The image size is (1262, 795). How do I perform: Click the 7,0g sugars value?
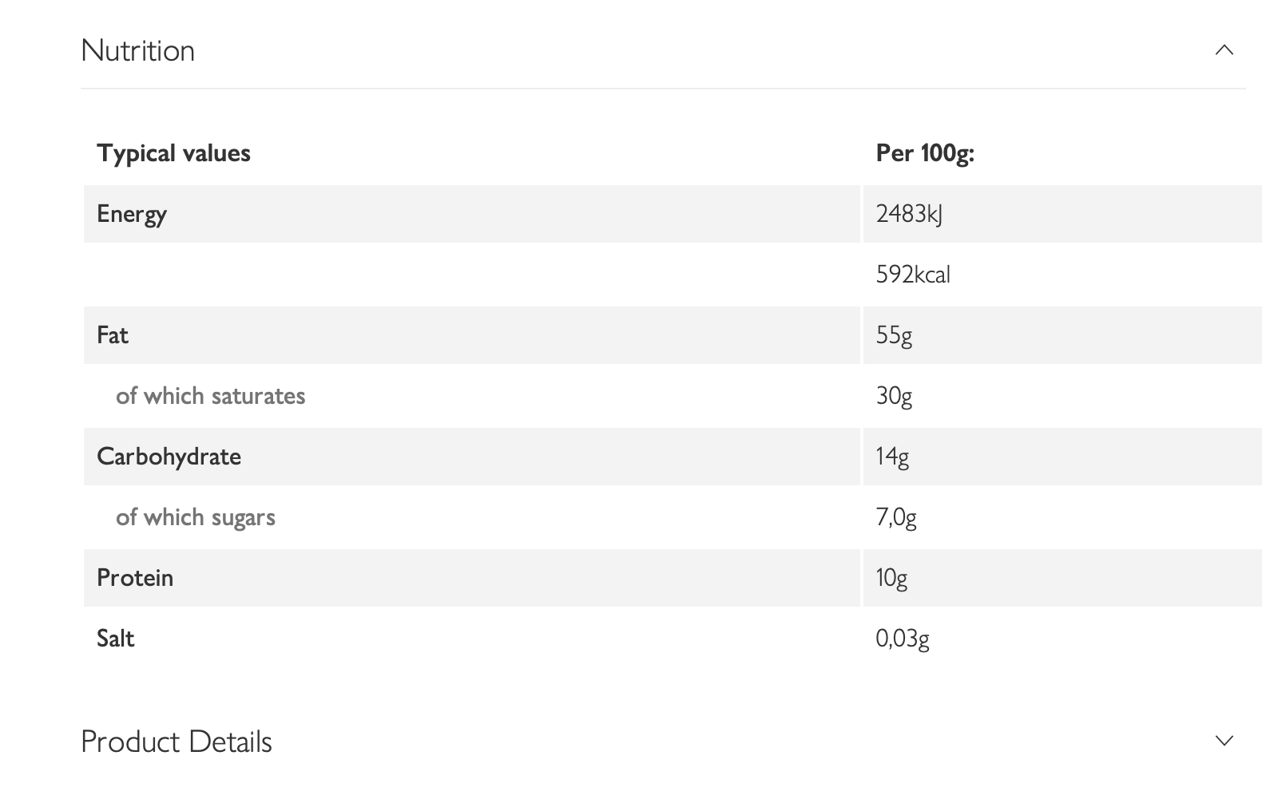tap(896, 517)
